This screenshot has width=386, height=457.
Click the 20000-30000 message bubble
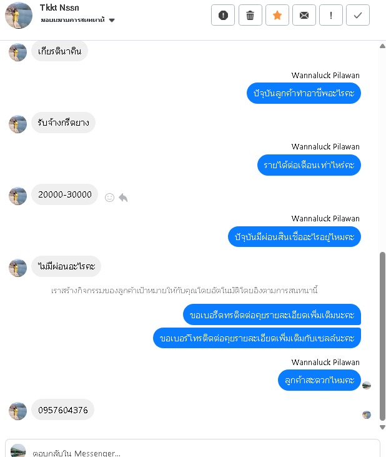[x=64, y=194]
